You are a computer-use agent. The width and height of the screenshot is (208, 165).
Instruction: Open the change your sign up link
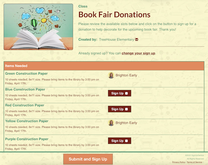click(138, 53)
